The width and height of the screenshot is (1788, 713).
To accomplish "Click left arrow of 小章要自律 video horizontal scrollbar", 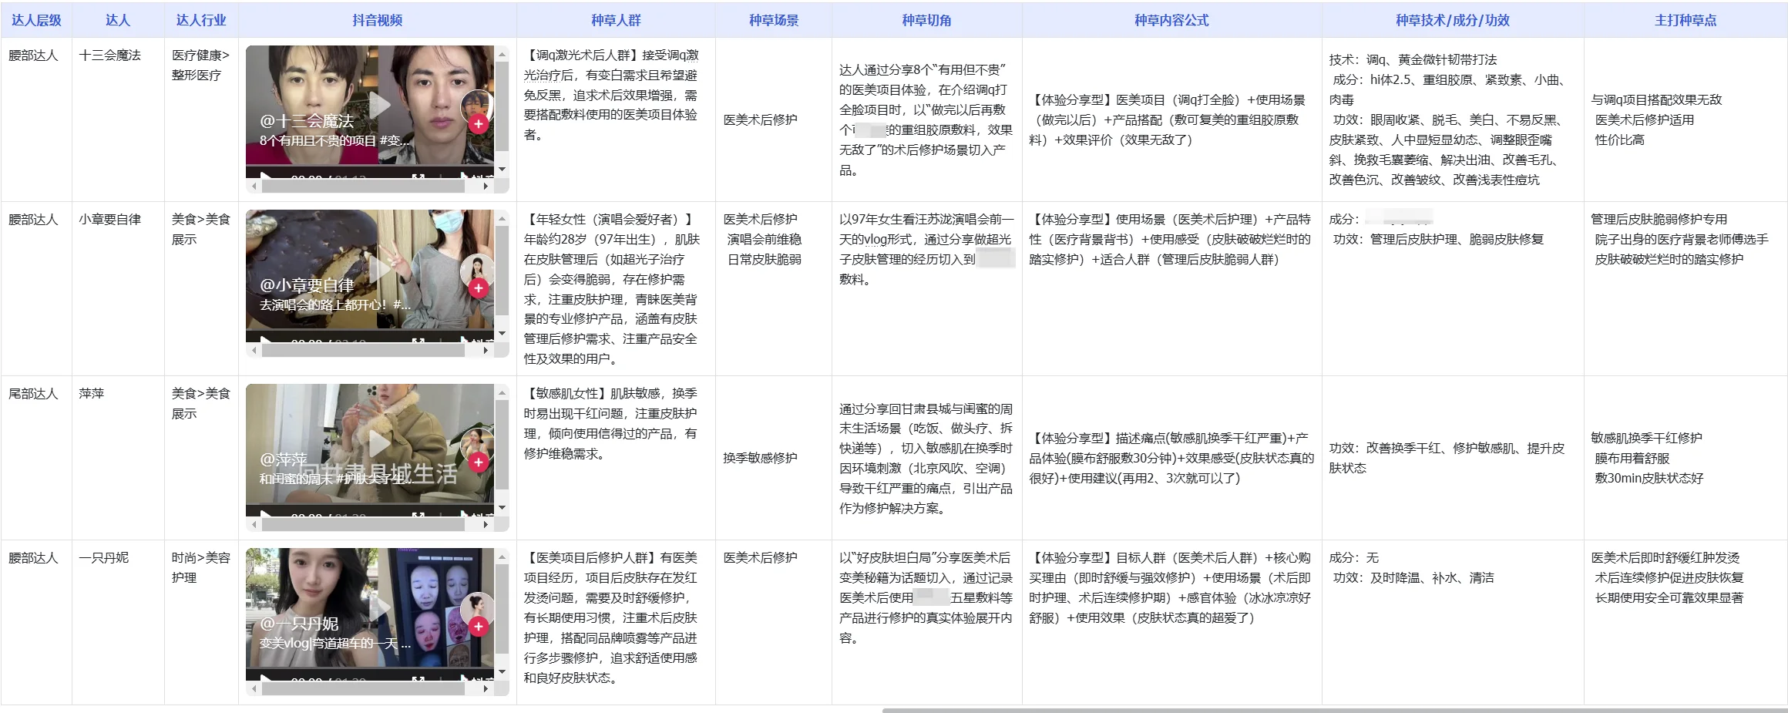I will tap(254, 350).
